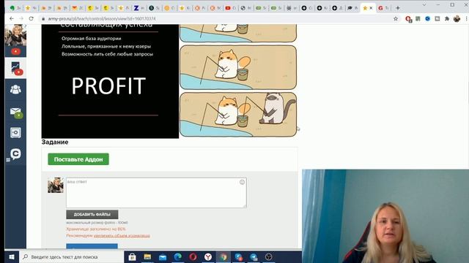The height and width of the screenshot is (263, 469).
Task: Open File Explorer from the taskbar
Action: [147, 256]
